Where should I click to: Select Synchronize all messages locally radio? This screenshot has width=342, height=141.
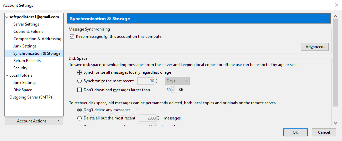pyautogui.click(x=80, y=72)
